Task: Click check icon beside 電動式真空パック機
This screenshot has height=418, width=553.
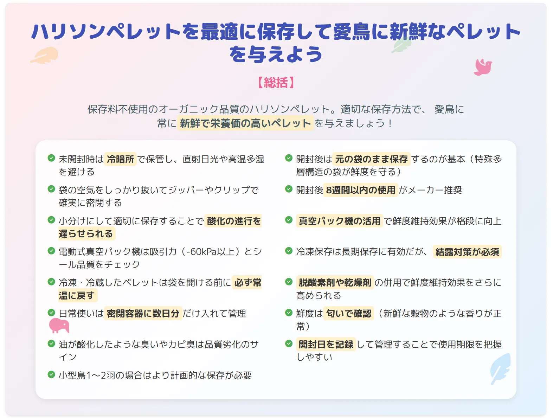Action: pyautogui.click(x=51, y=251)
